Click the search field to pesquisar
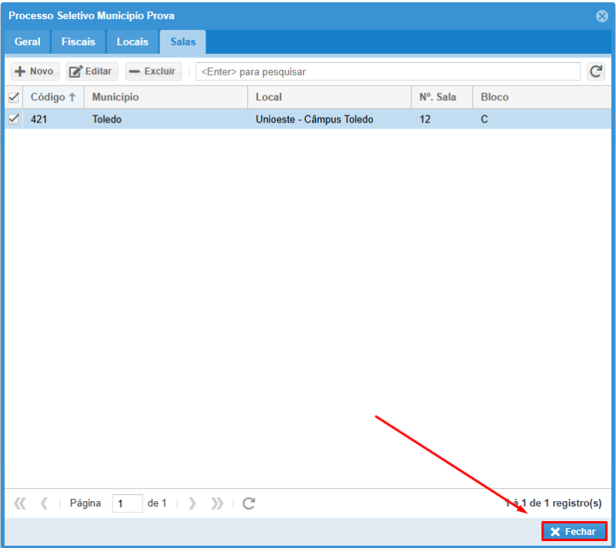This screenshot has width=616, height=548. point(387,72)
